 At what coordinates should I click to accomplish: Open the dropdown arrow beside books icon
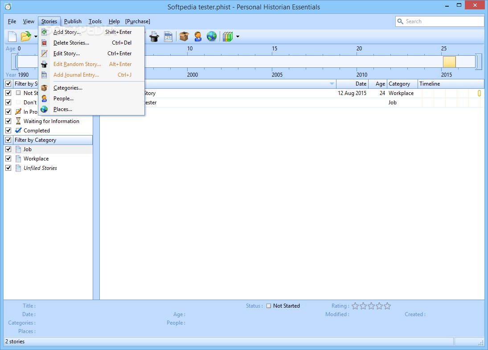238,37
